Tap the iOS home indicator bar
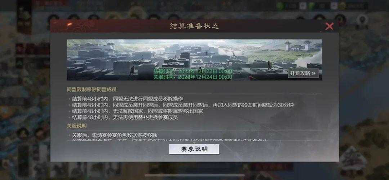The height and width of the screenshot is (180, 389). point(194,175)
